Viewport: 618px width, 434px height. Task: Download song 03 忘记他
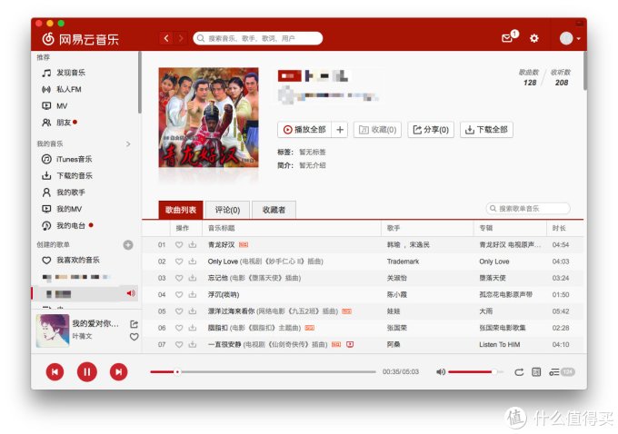193,278
